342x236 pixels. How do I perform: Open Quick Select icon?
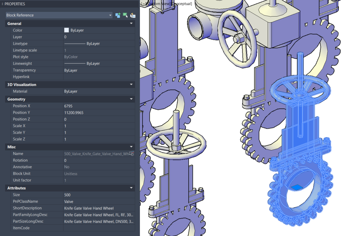[x=133, y=15]
